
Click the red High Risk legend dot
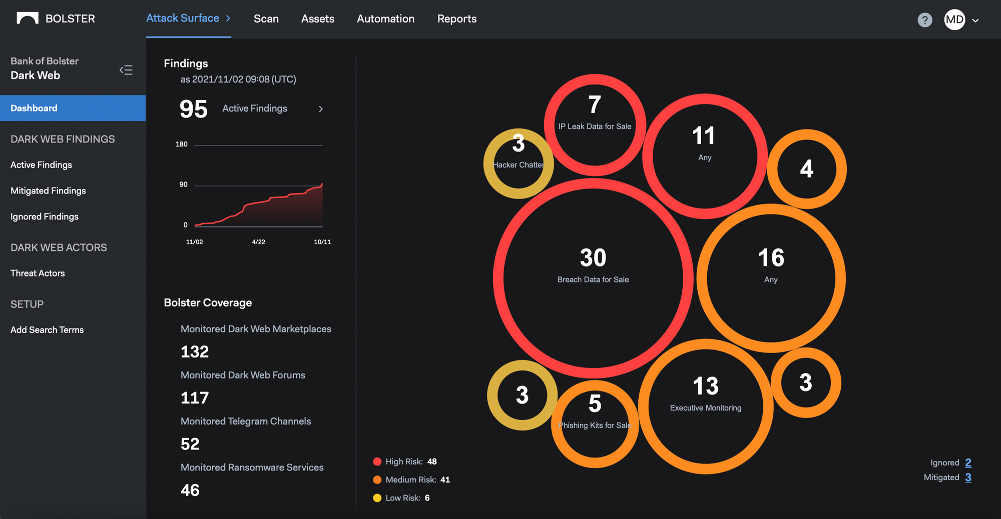click(377, 461)
